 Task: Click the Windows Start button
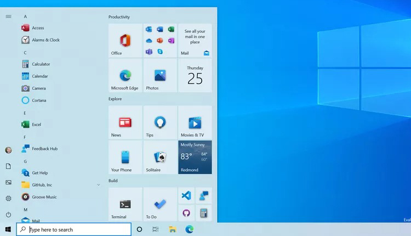(8, 229)
